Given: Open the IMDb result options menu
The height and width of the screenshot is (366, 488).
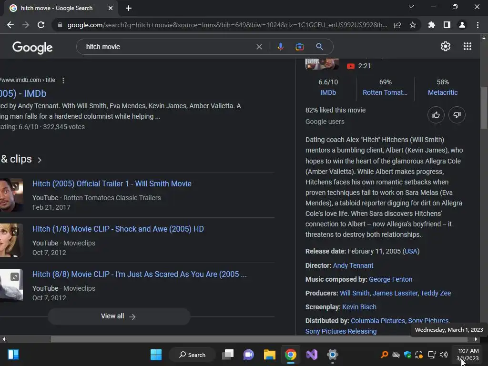Looking at the screenshot, I should 63,80.
